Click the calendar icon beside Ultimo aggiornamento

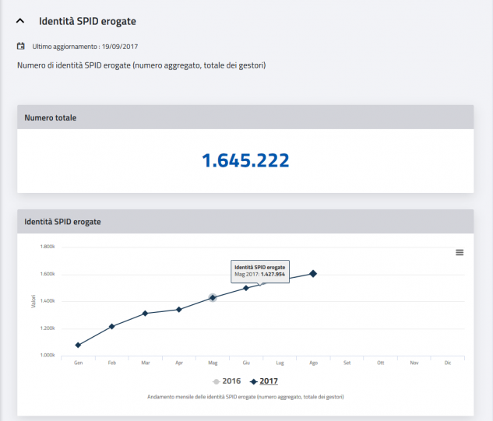(21, 47)
